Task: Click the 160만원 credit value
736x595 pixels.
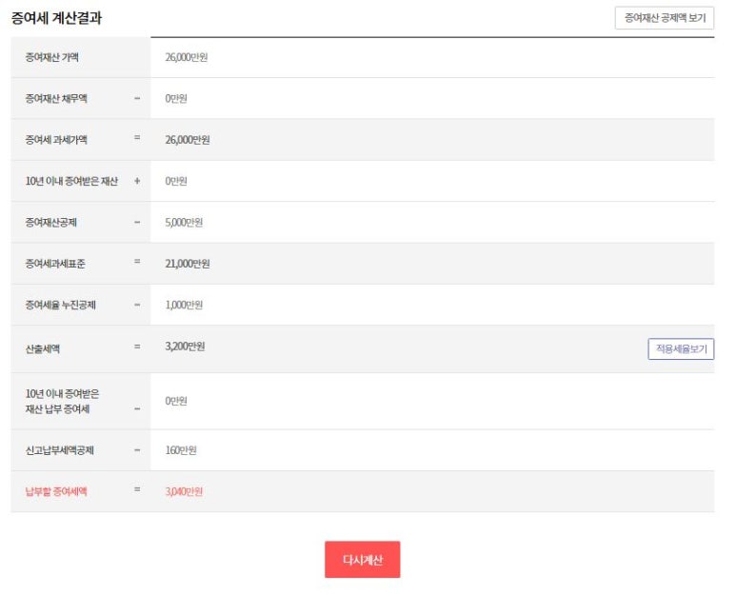Action: [181, 450]
